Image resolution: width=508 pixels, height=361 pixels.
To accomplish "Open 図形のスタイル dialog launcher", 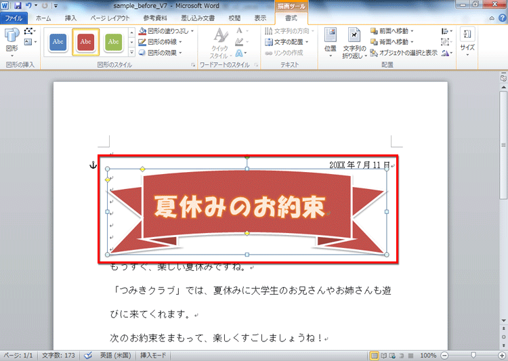I will click(x=193, y=65).
